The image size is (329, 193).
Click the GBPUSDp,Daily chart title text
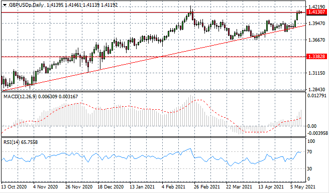tap(26, 5)
